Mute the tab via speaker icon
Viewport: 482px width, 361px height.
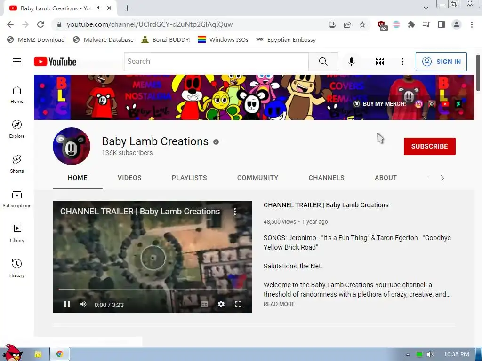[99, 8]
